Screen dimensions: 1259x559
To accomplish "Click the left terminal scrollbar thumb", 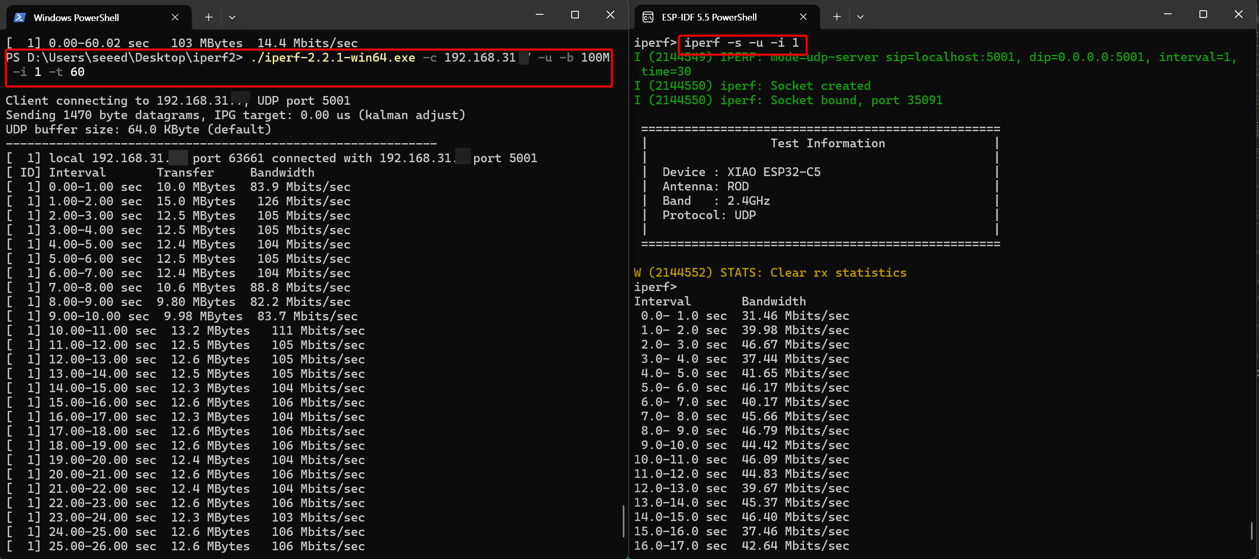I will click(623, 521).
